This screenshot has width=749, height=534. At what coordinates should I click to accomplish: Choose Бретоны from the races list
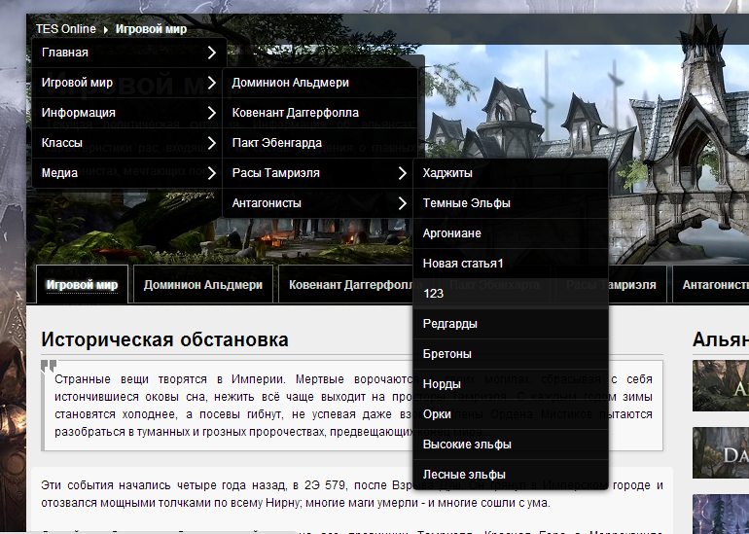coord(510,353)
